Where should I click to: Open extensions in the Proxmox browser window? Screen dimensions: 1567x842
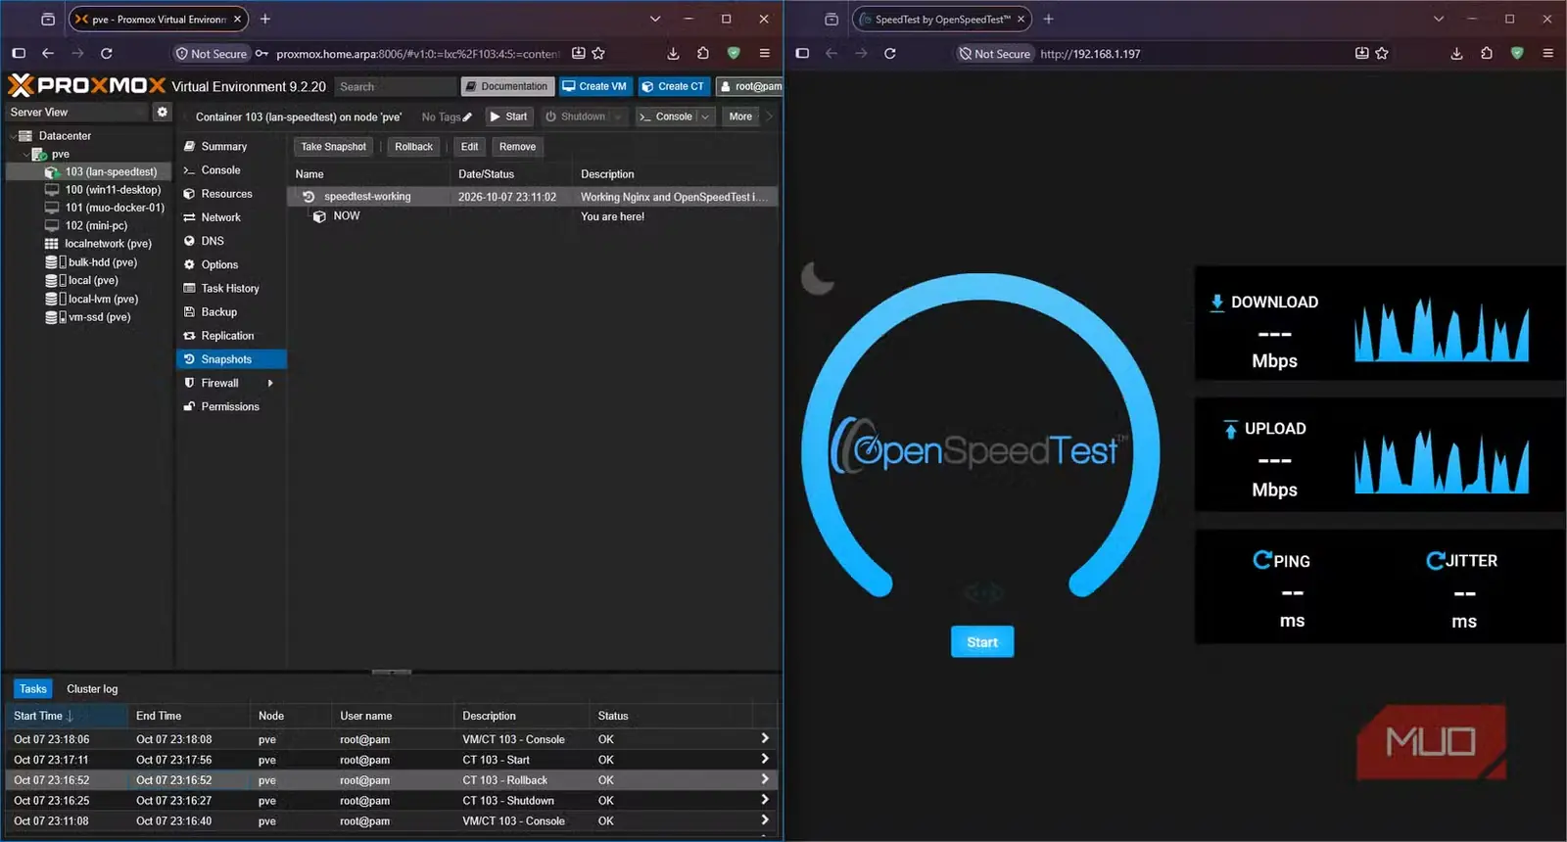[703, 54]
